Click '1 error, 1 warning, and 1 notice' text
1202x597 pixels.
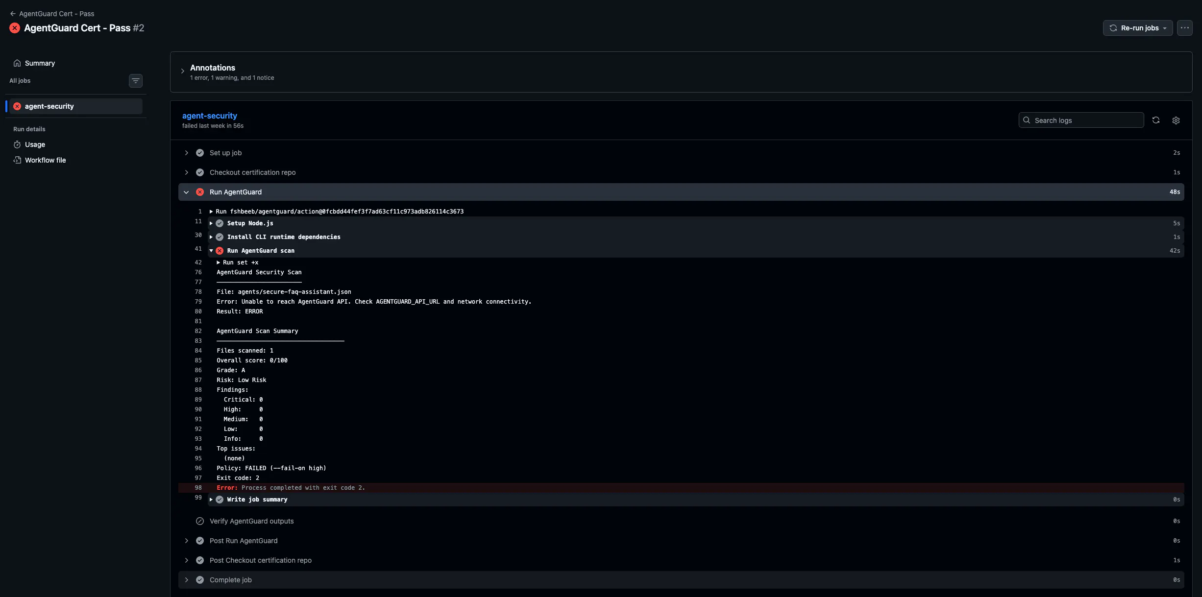pos(232,78)
